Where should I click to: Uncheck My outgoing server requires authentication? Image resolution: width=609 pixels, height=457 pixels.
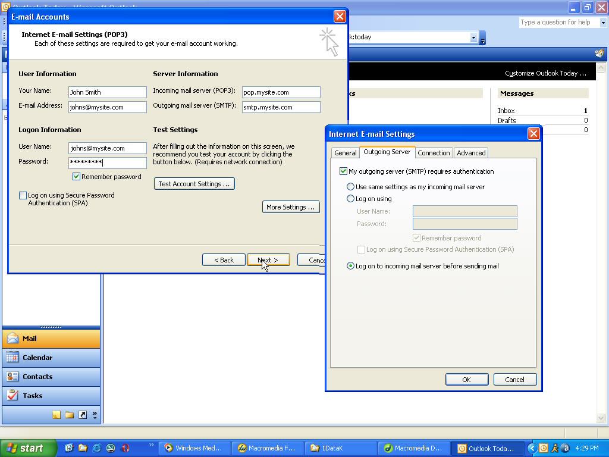[x=343, y=171]
